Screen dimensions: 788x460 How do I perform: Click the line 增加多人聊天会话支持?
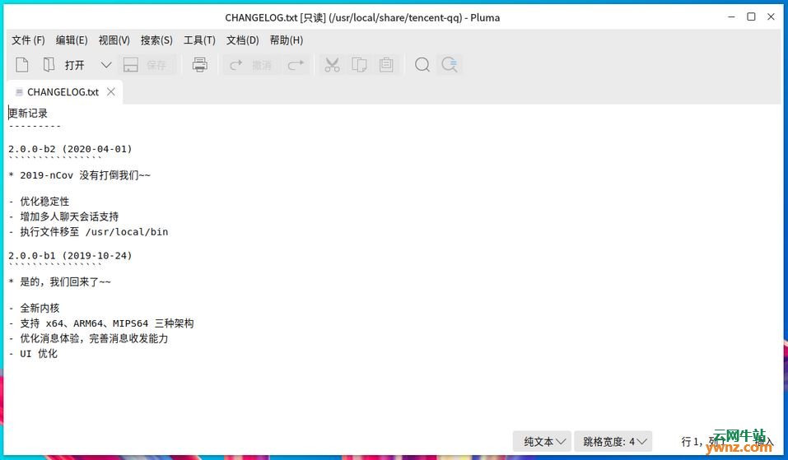(x=64, y=216)
